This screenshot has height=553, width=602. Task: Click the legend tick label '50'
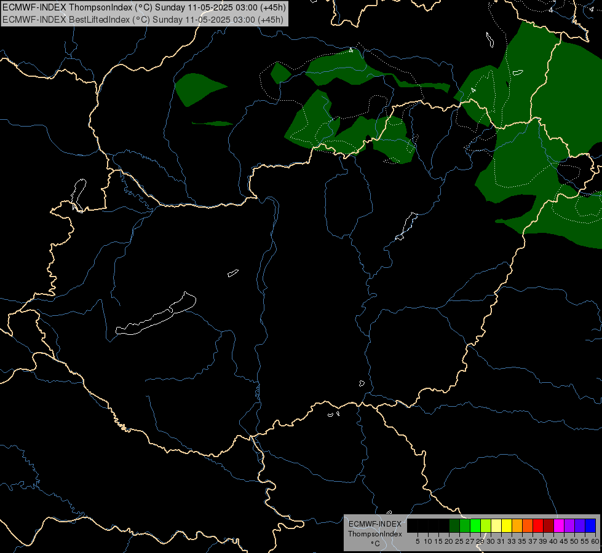(575, 541)
